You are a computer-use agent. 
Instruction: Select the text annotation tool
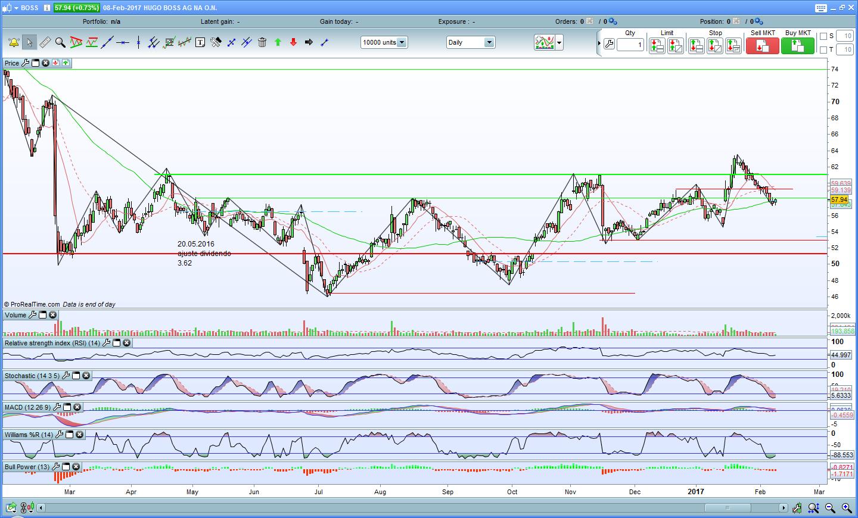coord(200,42)
